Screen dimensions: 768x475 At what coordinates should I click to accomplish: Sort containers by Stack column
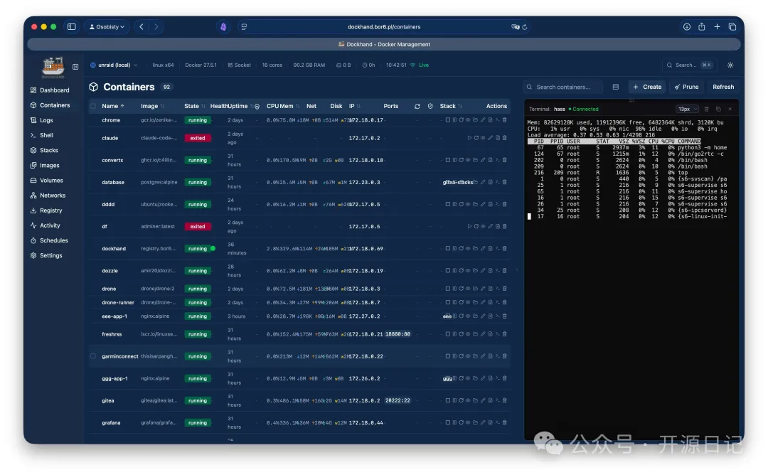tap(451, 106)
